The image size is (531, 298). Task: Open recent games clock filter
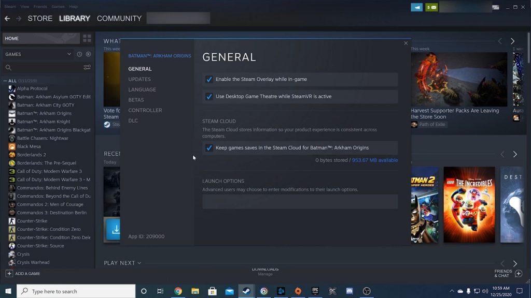[x=79, y=54]
